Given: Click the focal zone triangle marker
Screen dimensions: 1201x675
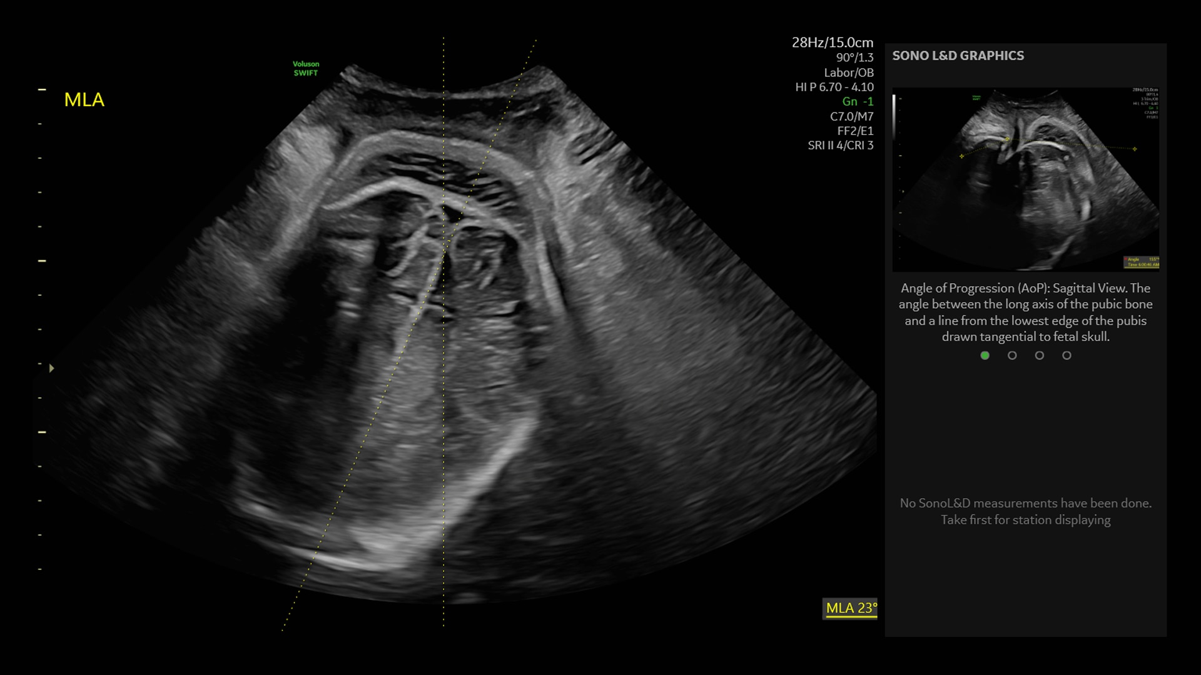Looking at the screenshot, I should coord(51,369).
